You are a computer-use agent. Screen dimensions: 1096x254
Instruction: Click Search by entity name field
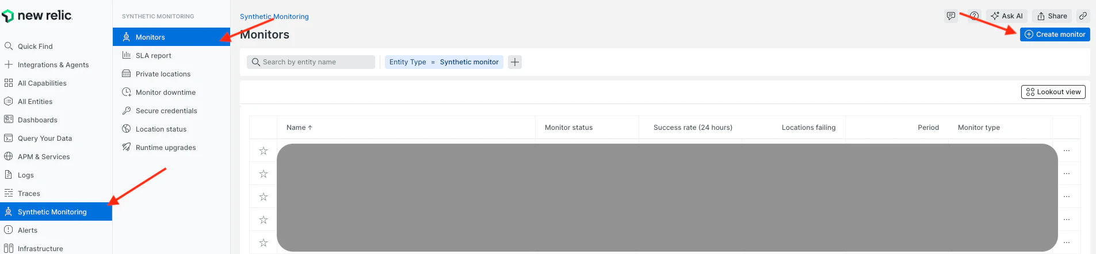point(311,62)
